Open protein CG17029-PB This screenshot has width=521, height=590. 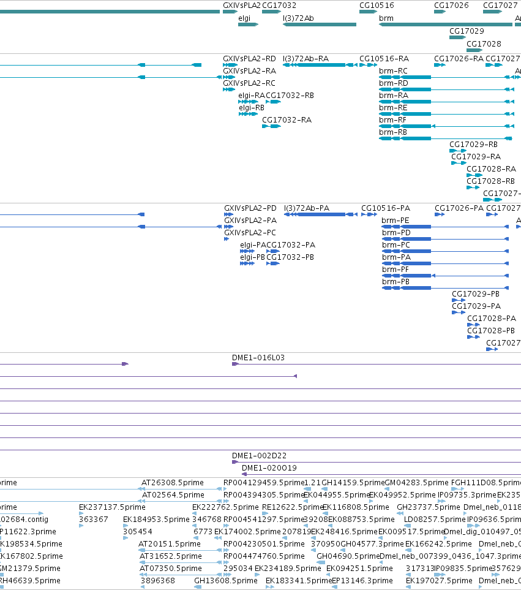[x=476, y=294]
